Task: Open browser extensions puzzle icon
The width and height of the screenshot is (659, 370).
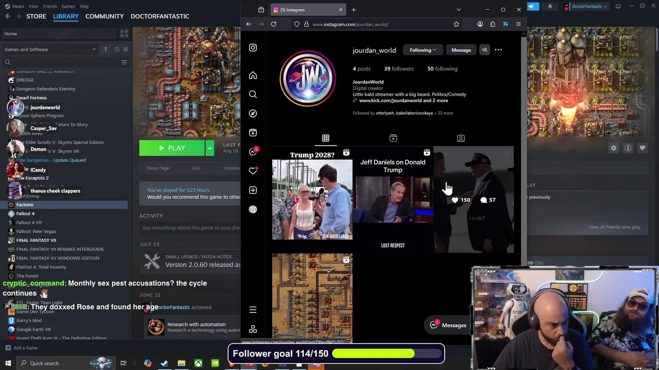Action: 493,24
